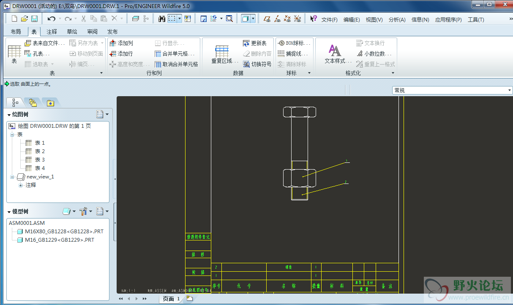
Task: Open the 分析(A) menu
Action: click(397, 19)
